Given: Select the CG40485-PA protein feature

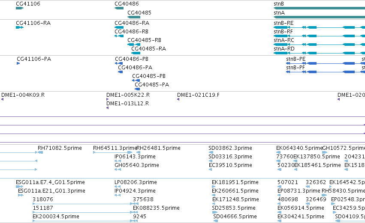Looking at the screenshot, I should (x=137, y=89).
